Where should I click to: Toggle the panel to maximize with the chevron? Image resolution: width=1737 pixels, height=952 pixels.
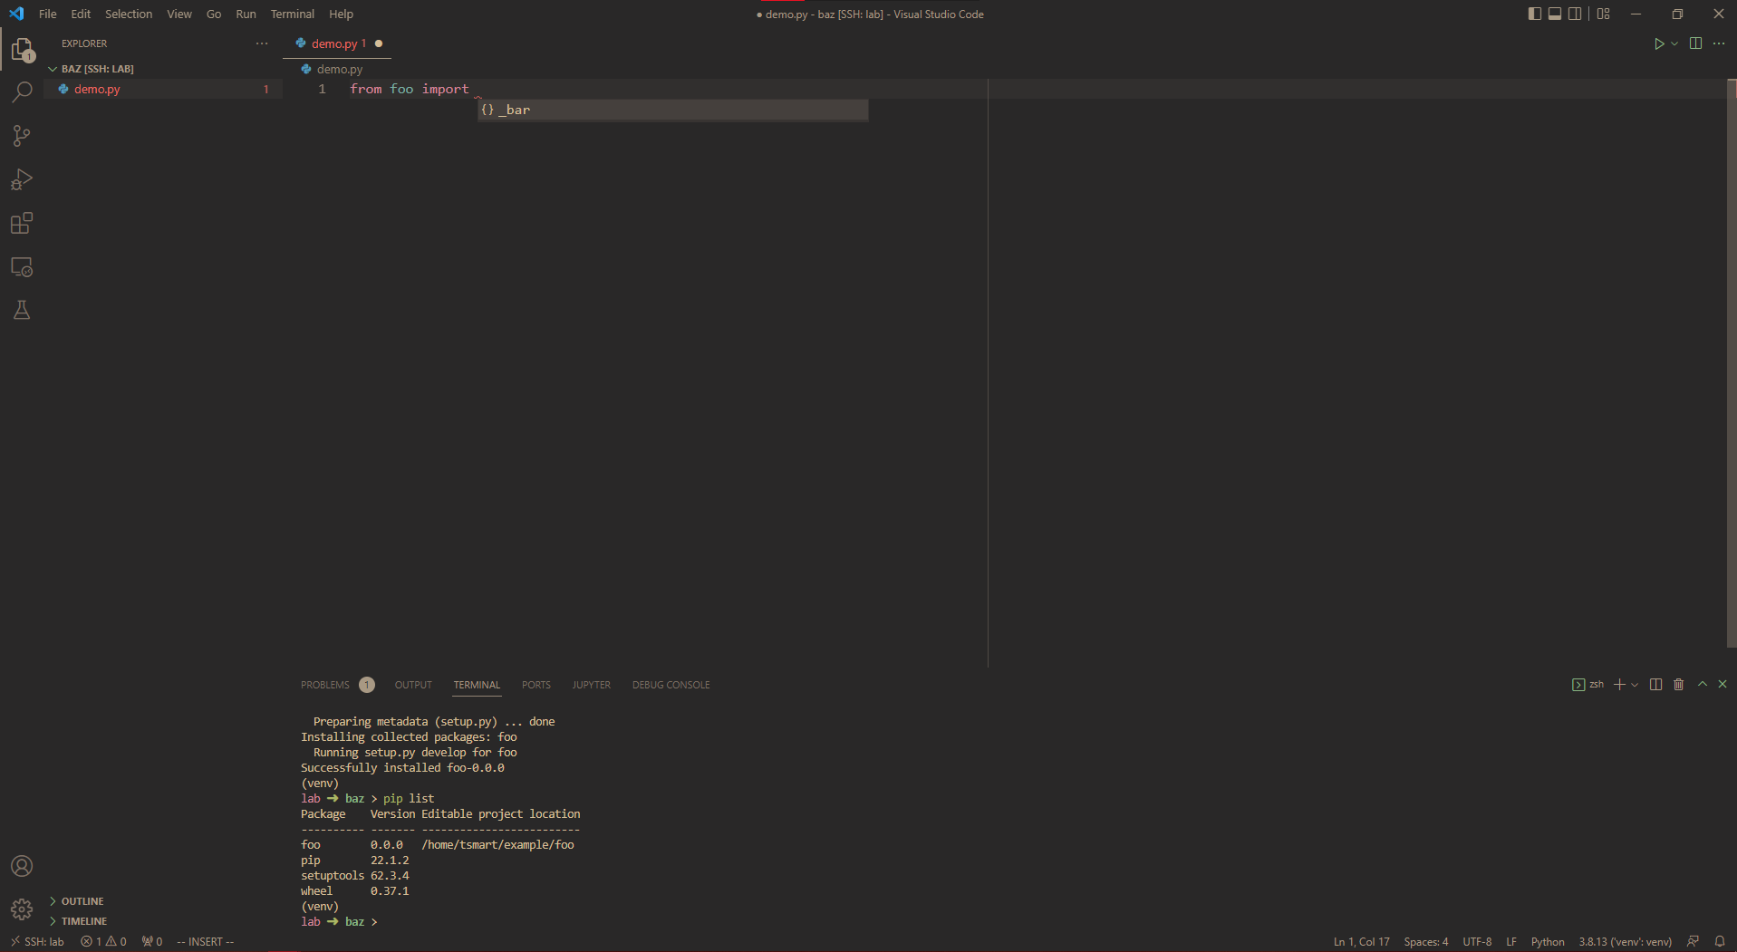point(1701,684)
